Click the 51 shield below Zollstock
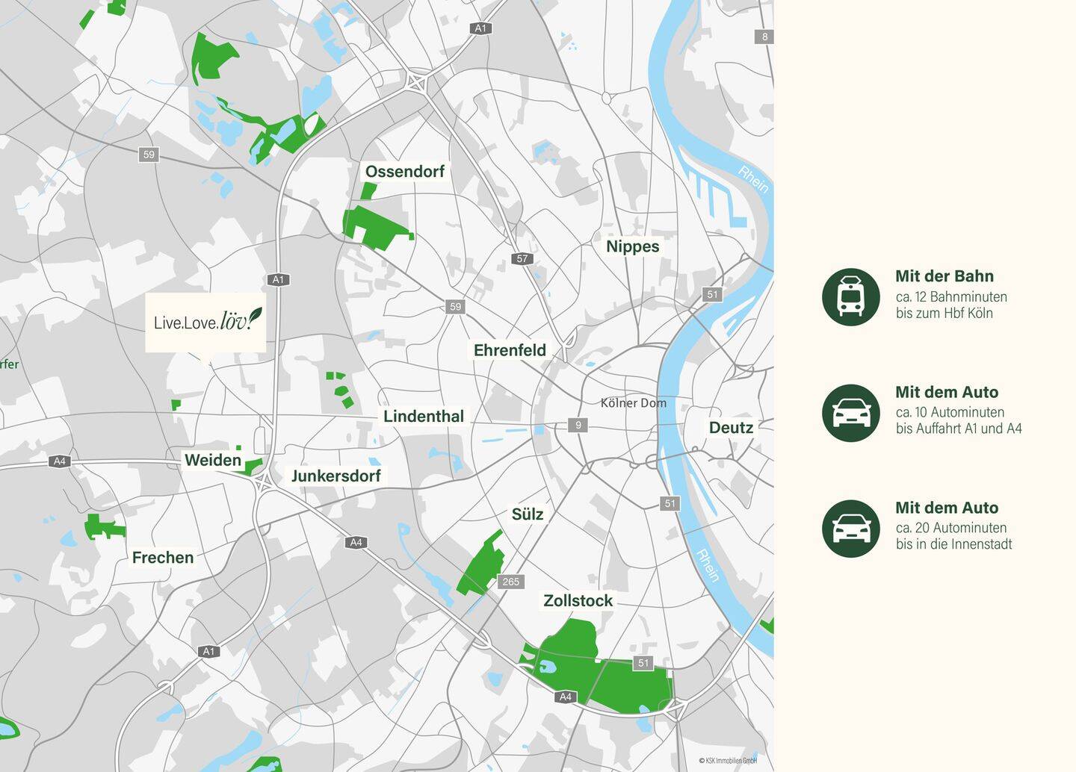The width and height of the screenshot is (1076, 772). 643,663
